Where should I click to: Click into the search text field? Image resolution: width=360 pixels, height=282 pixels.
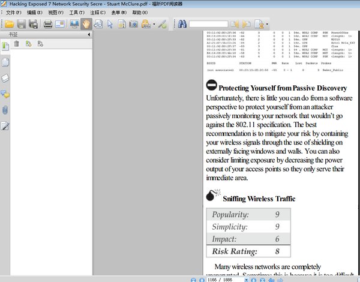coord(208,24)
